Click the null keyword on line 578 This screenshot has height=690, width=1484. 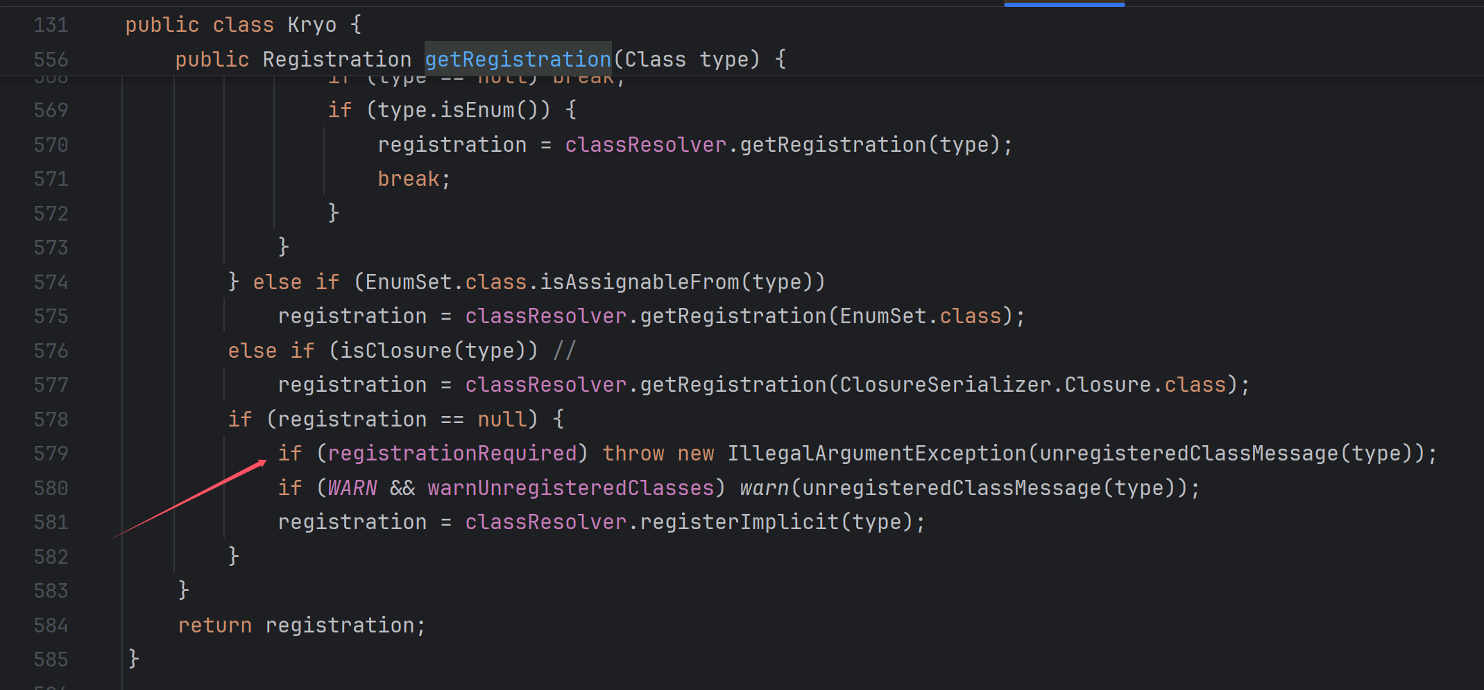502,420
